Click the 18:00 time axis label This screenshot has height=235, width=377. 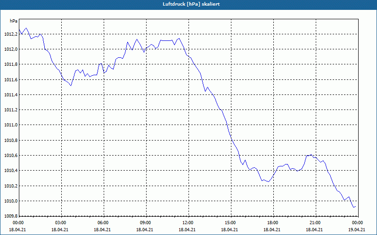274,223
